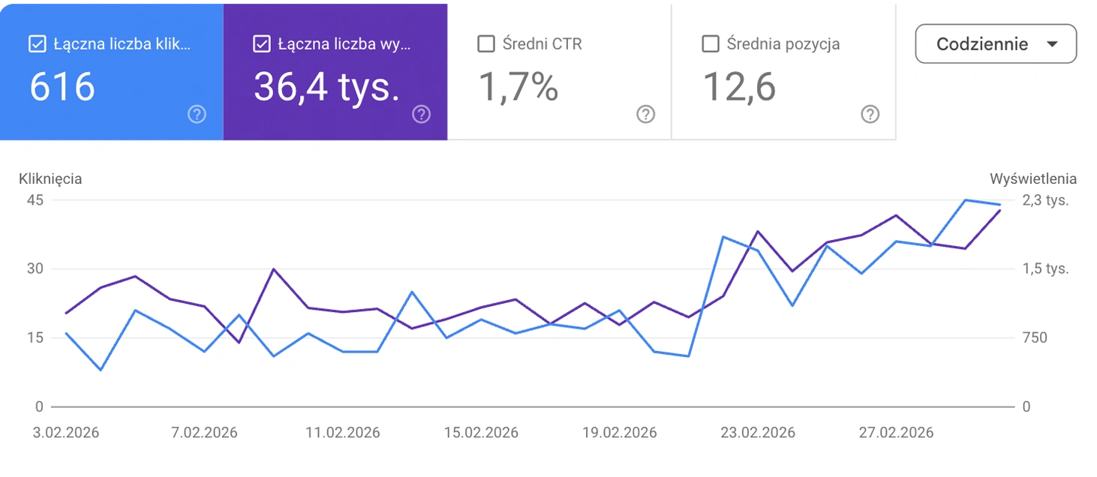Open help icon on Średni CTR card
This screenshot has width=1097, height=477.
point(645,115)
